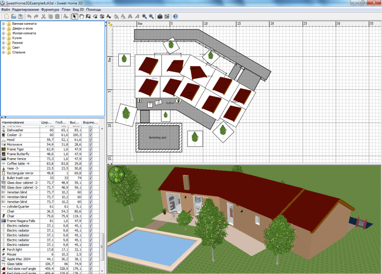382x274 pixels.
Task: Toggle visibility checkbox of Frame Tiger
Action: pyautogui.click(x=90, y=149)
